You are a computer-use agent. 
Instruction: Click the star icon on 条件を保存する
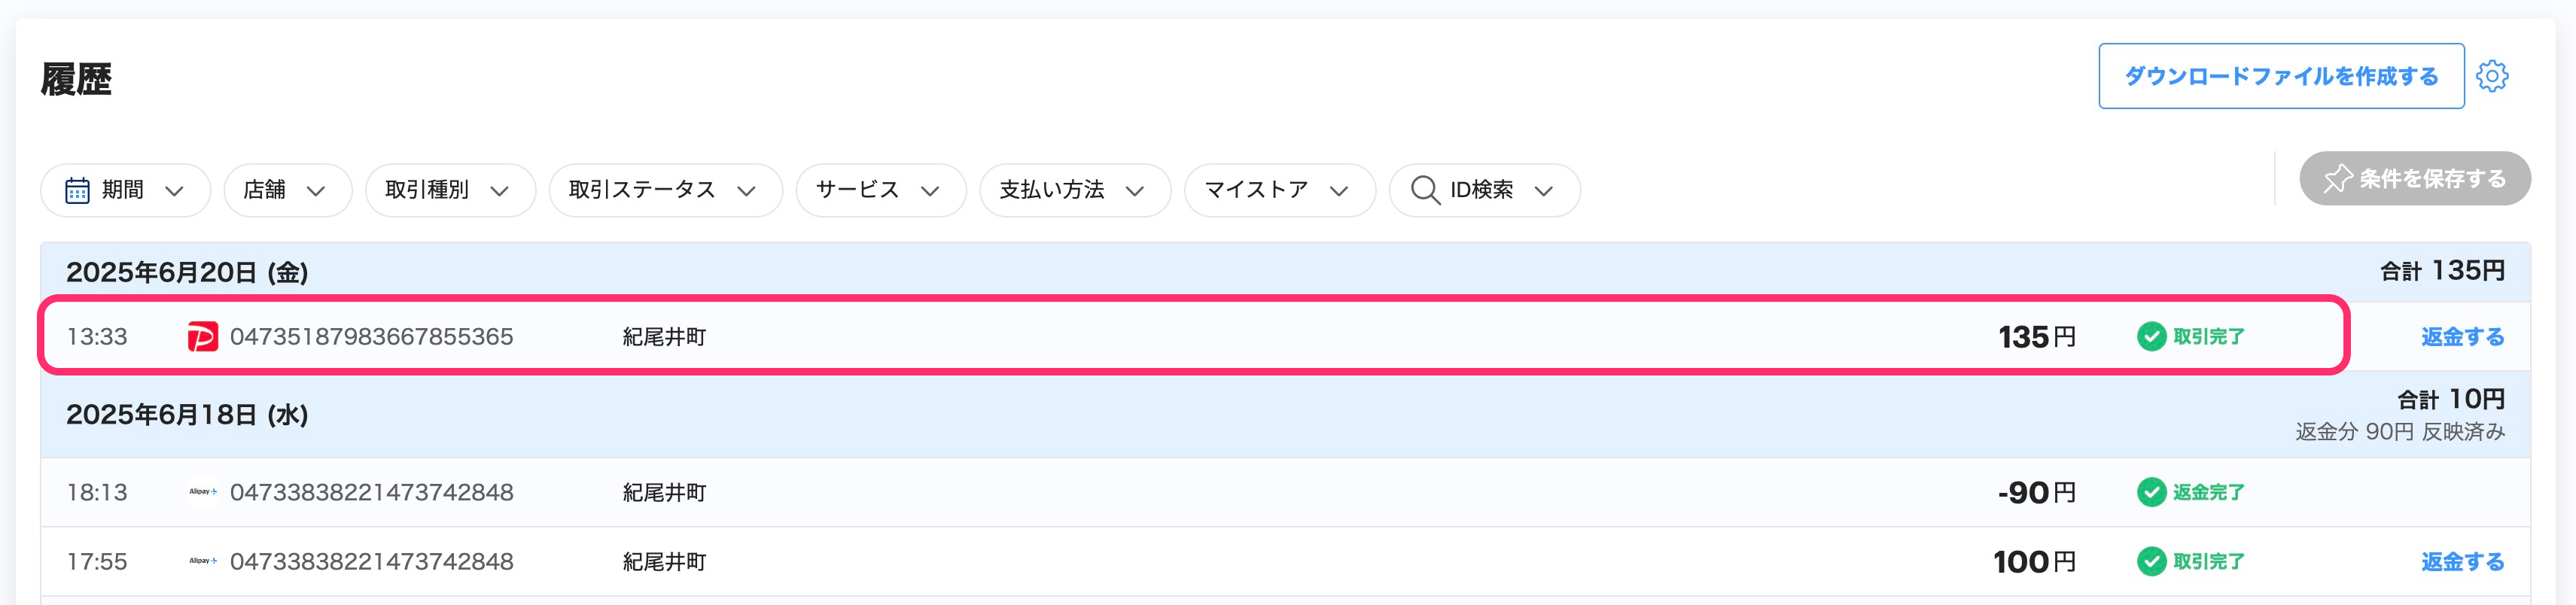coord(2337,179)
